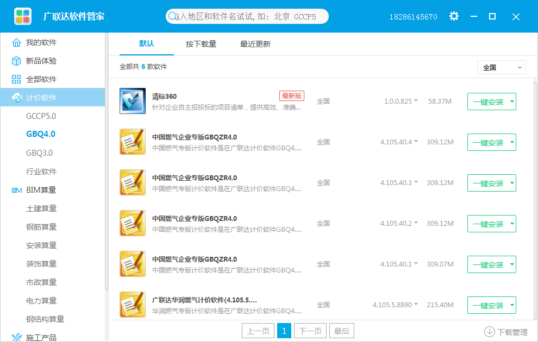Click the sidebar vertical scrollbar
538x342 pixels.
pyautogui.click(x=107, y=161)
